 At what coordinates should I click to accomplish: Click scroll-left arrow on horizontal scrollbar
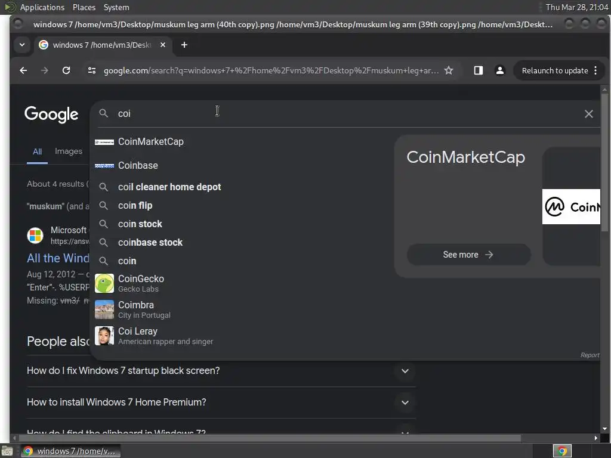click(x=14, y=438)
